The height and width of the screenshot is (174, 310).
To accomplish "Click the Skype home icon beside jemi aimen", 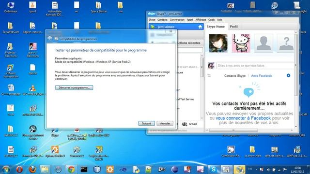I will (x=200, y=27).
